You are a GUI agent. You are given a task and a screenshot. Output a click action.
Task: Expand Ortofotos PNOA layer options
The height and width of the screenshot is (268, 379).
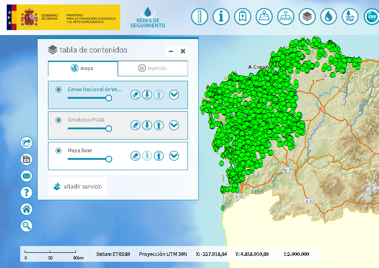174,125
